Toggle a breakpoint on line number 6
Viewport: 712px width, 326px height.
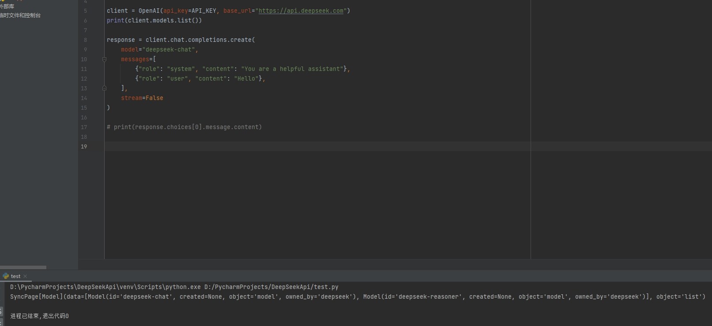86,21
